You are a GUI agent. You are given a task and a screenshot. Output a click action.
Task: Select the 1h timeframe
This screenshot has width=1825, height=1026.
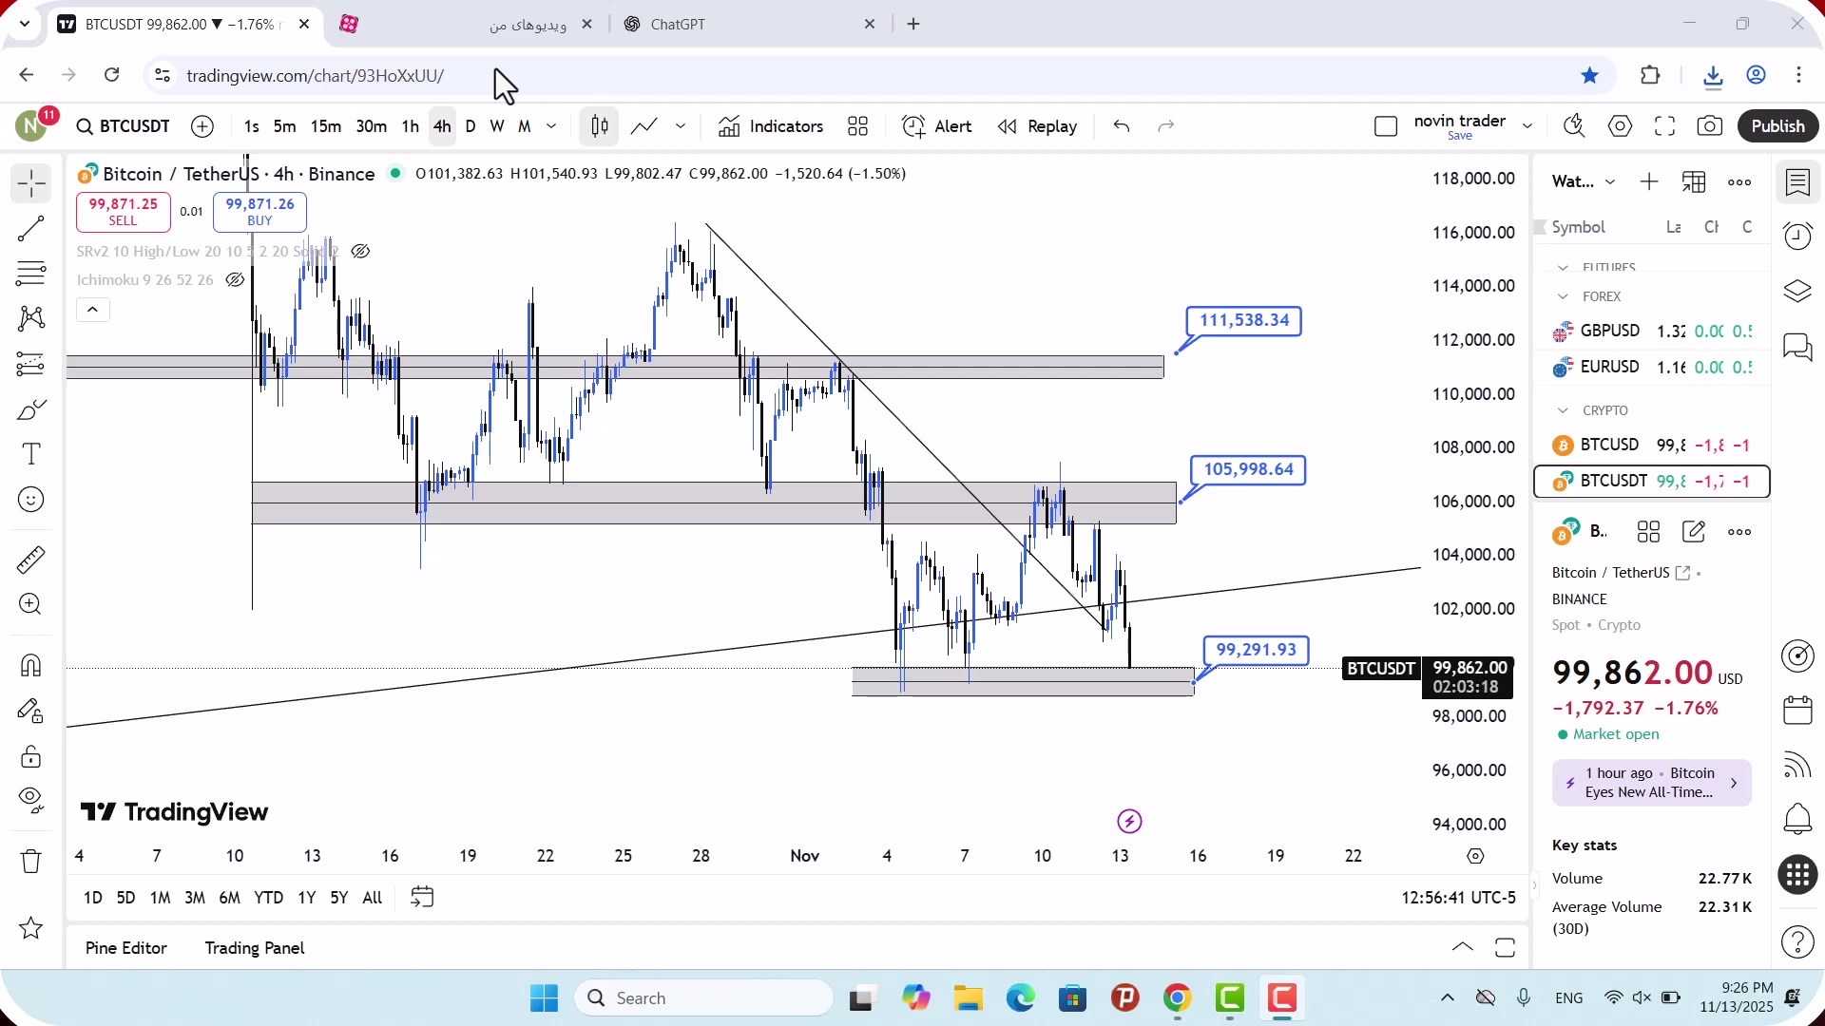coord(411,126)
